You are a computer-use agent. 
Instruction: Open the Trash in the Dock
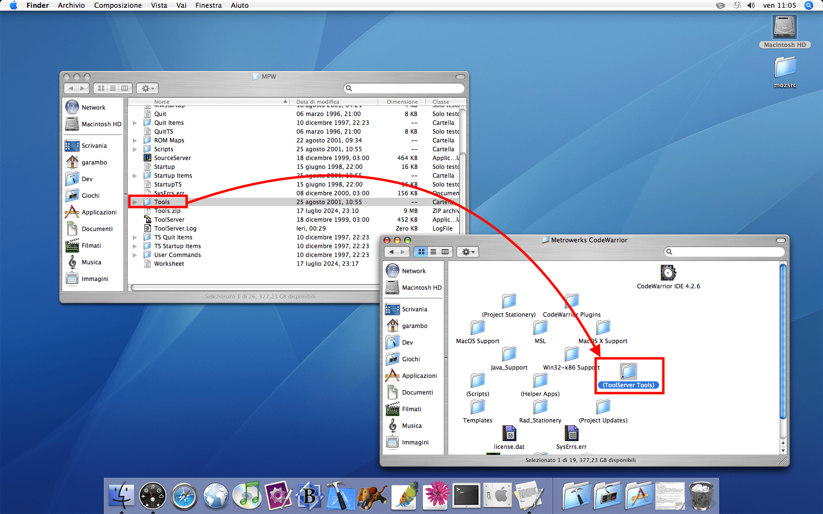tap(701, 495)
